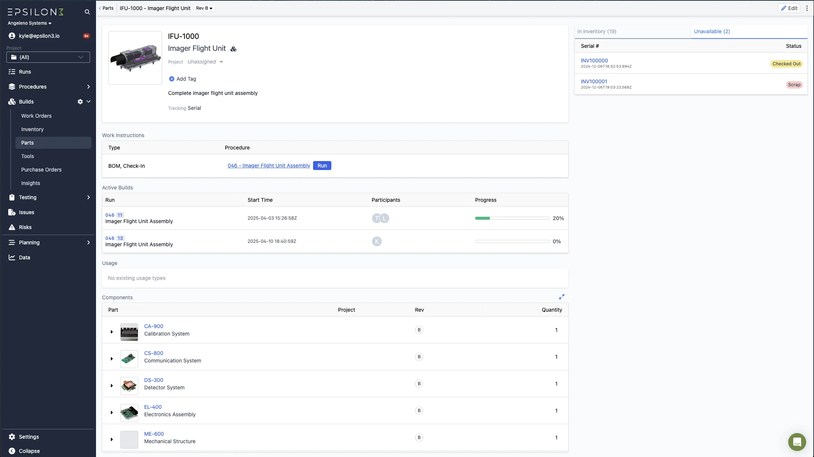814x457 pixels.
Task: Open Work Orders in the Builds menu
Action: [x=36, y=116]
